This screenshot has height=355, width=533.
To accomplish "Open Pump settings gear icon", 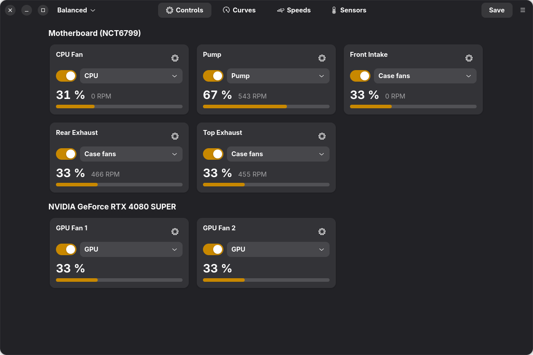I will tap(322, 58).
